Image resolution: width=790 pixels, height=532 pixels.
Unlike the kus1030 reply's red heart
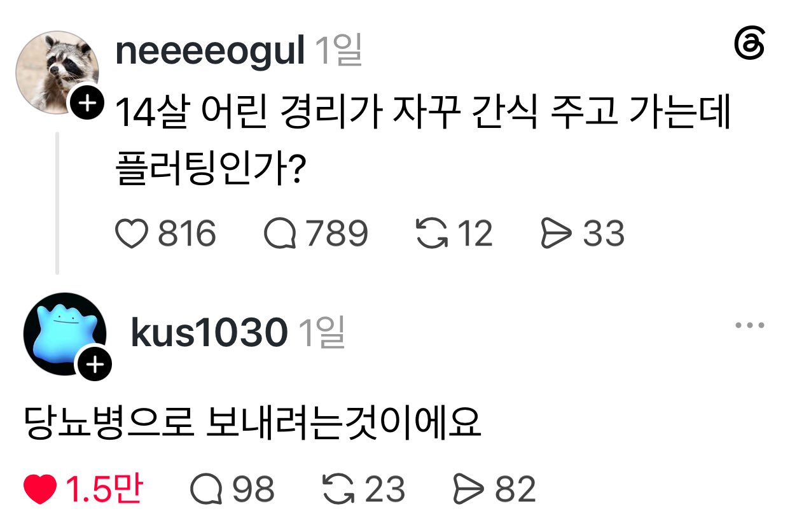click(40, 490)
